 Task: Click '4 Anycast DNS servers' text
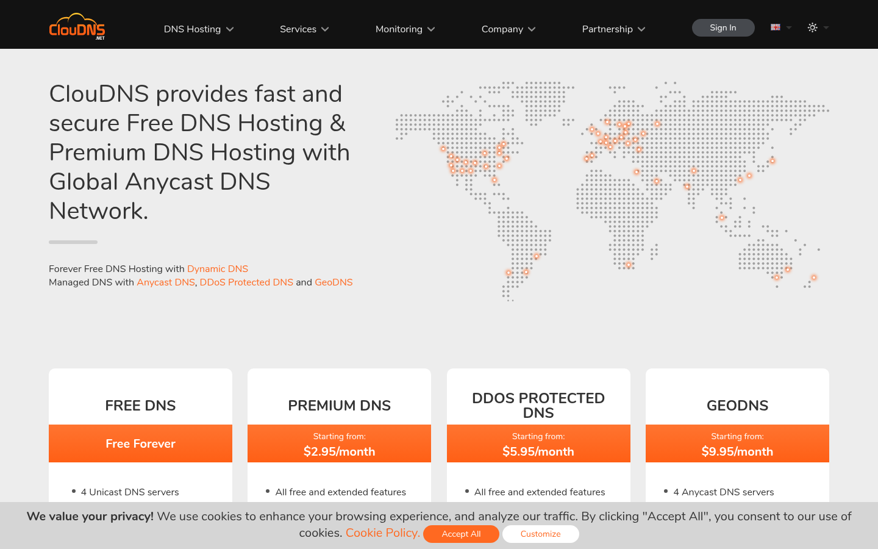tap(723, 492)
